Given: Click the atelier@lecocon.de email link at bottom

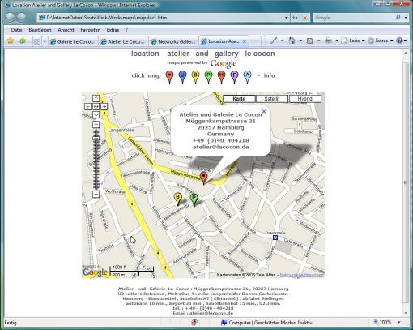Looking at the screenshot, I should point(211,313).
